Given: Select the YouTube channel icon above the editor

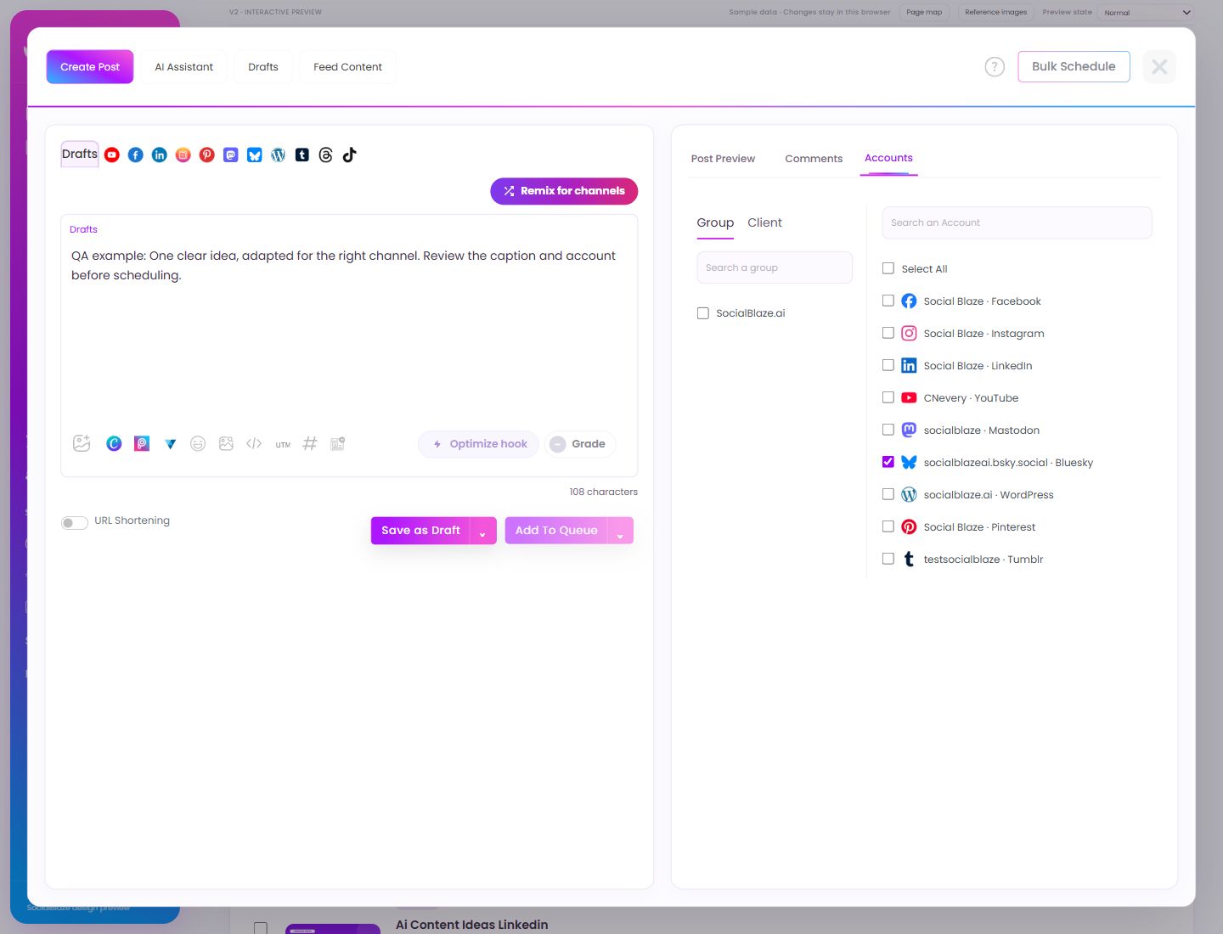Looking at the screenshot, I should [112, 155].
